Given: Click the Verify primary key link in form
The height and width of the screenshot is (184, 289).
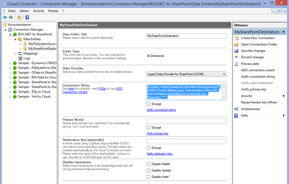Looking at the screenshot, I should (158, 133).
